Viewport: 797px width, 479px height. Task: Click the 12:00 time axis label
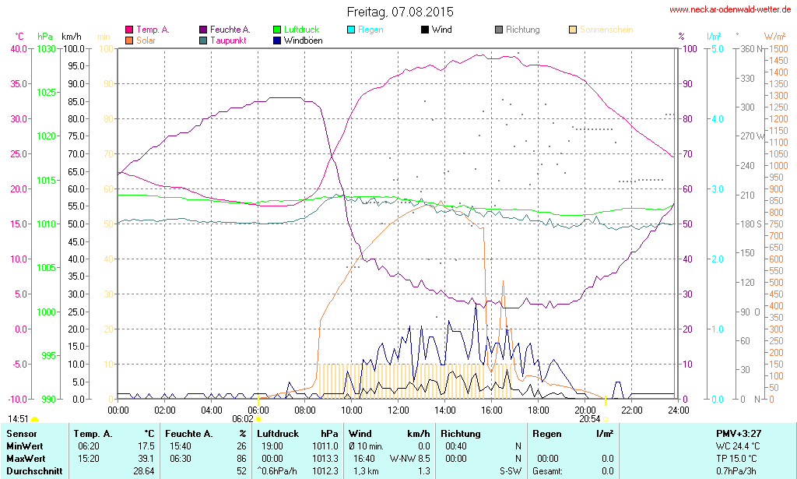(398, 410)
